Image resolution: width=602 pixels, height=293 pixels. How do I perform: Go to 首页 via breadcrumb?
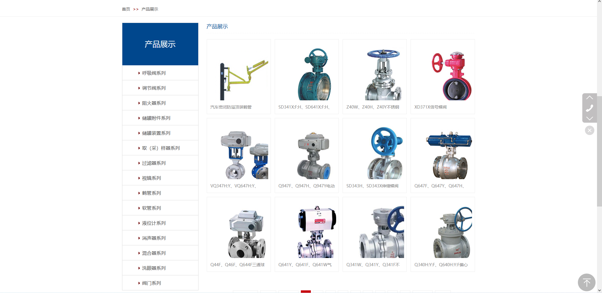pyautogui.click(x=126, y=9)
